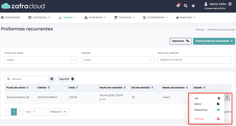
Task: Expand the Contabilidad menu
Action: 155,17
